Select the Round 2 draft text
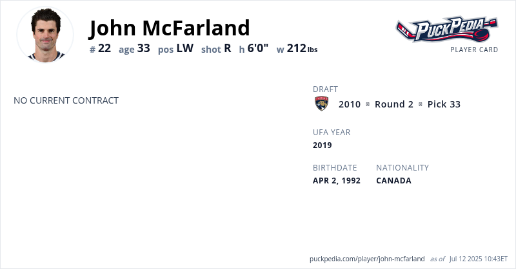This screenshot has height=269, width=516. pos(393,104)
